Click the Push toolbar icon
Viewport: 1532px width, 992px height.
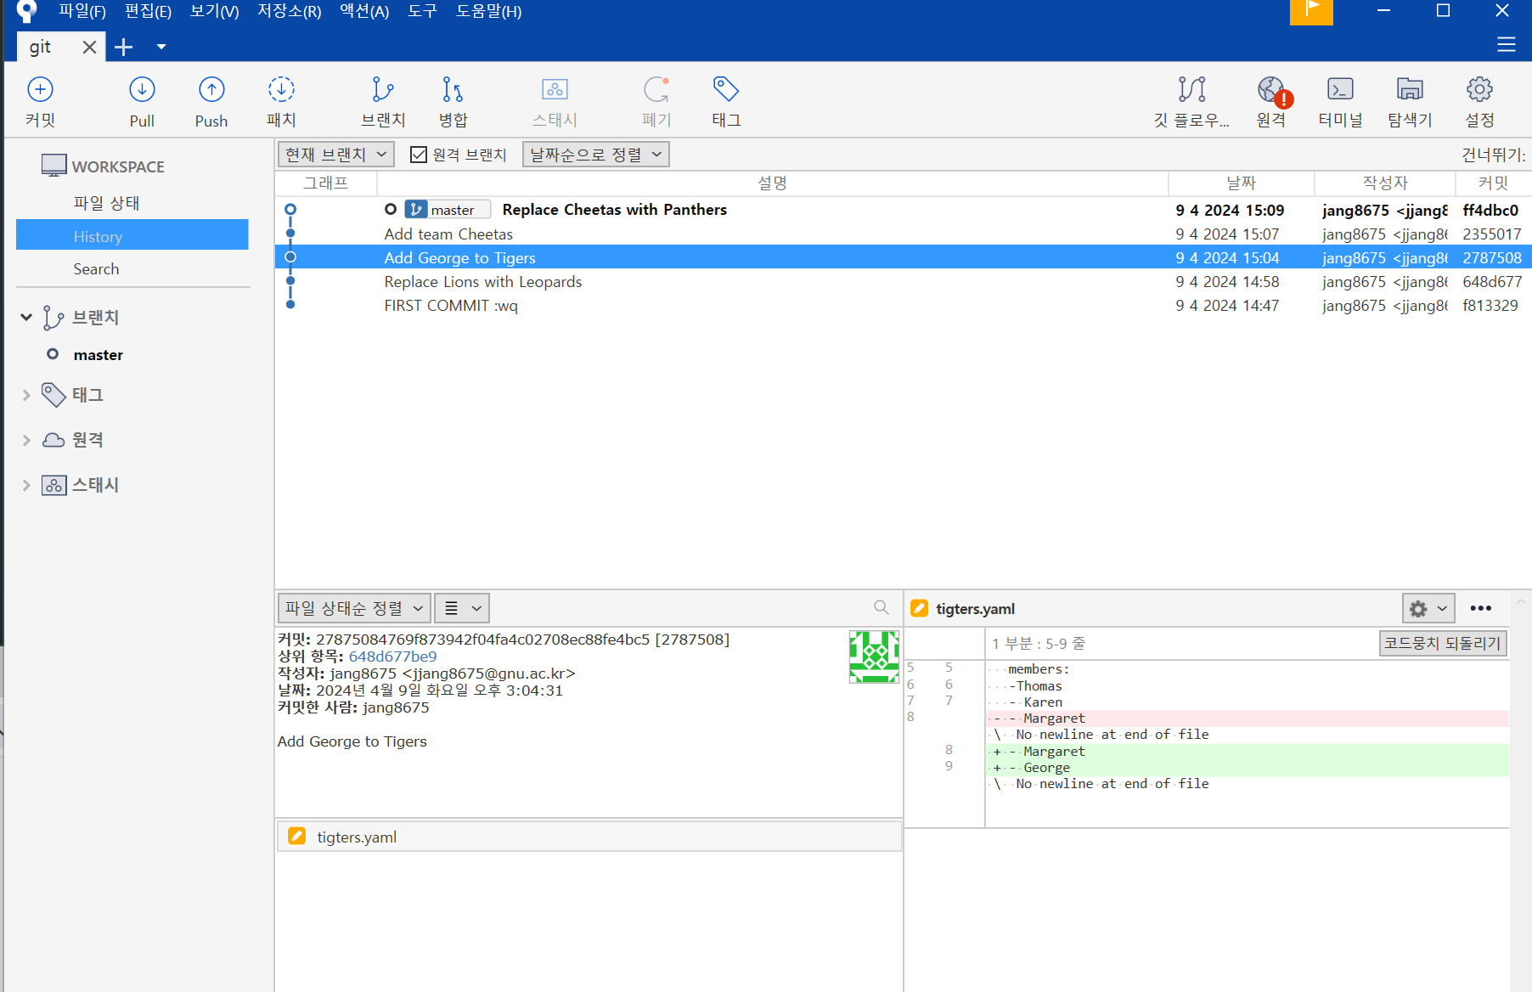(x=211, y=100)
